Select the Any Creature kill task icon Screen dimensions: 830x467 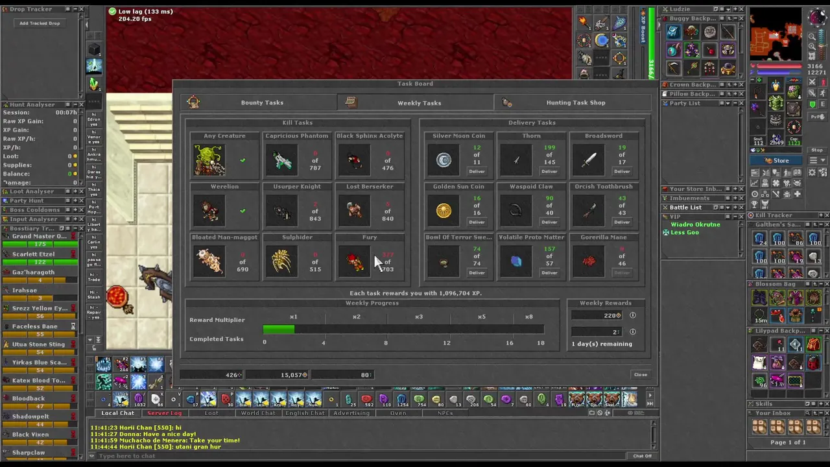pos(209,160)
